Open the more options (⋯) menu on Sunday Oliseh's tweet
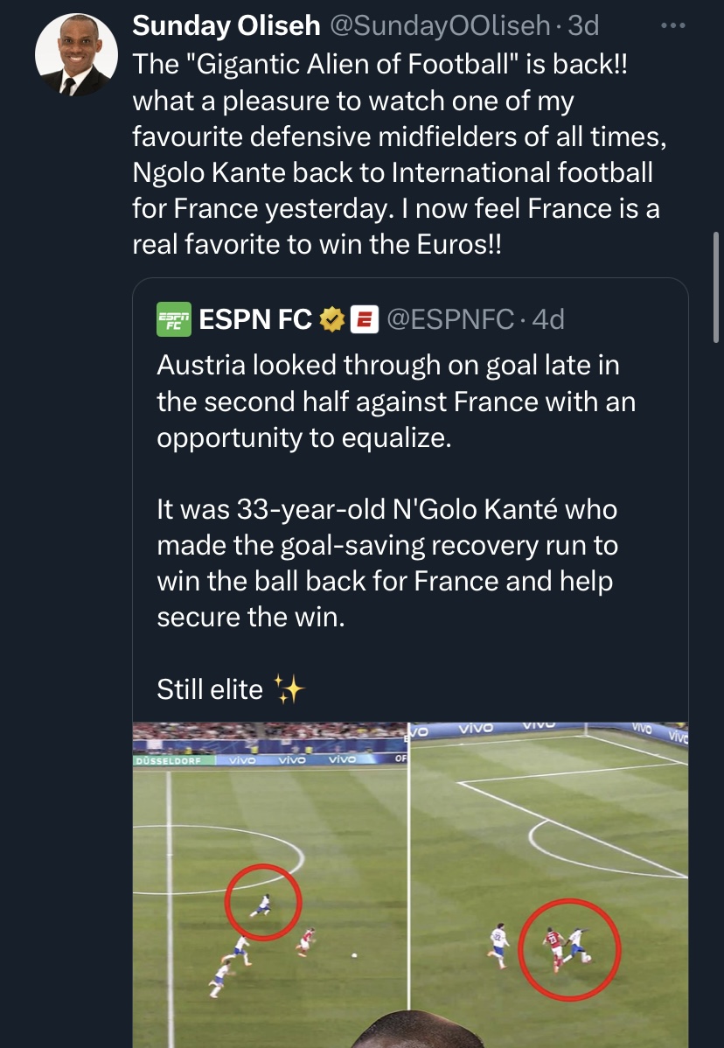The image size is (724, 1048). pos(672,25)
